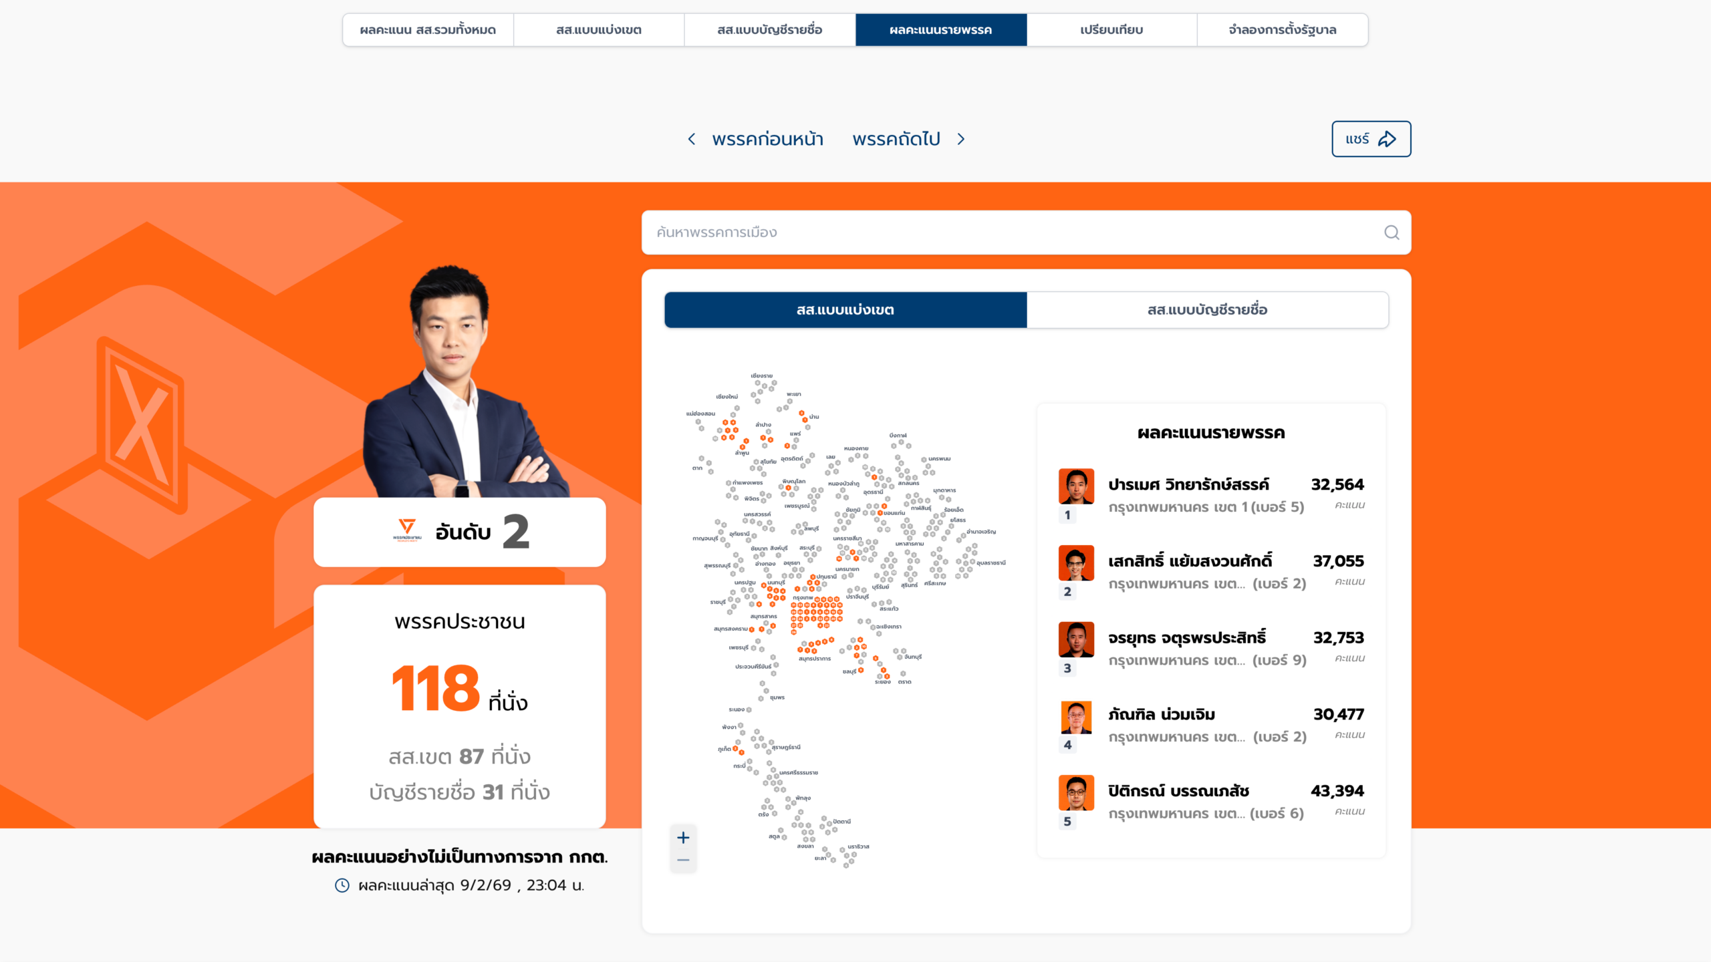Open the เปรียบเทียบ tab

coord(1111,30)
